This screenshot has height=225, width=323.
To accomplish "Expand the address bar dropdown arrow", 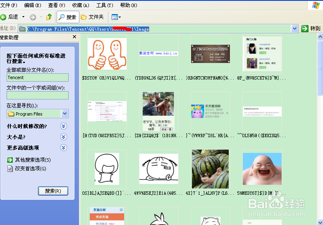I will click(294, 29).
